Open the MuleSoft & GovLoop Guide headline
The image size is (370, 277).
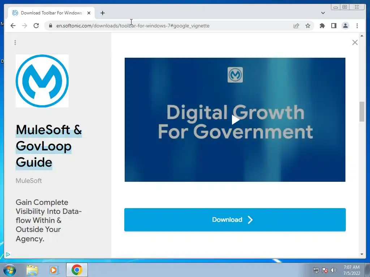tap(49, 146)
